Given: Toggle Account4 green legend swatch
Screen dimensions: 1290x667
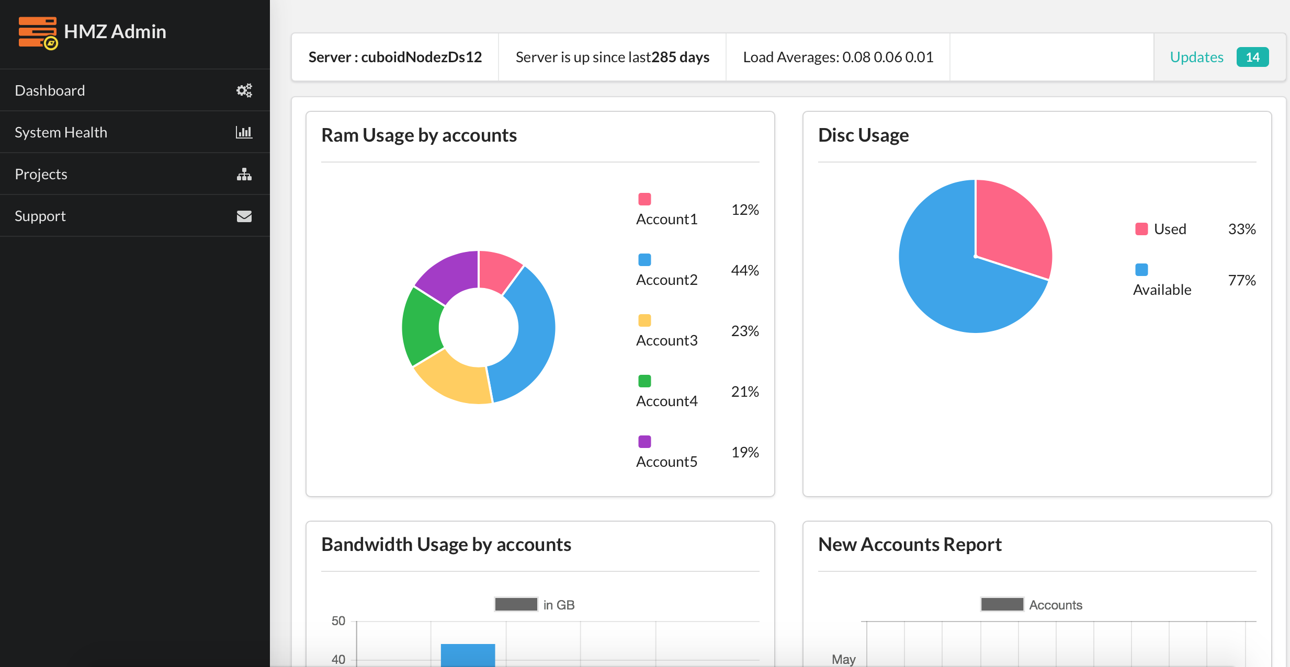Looking at the screenshot, I should pyautogui.click(x=644, y=381).
